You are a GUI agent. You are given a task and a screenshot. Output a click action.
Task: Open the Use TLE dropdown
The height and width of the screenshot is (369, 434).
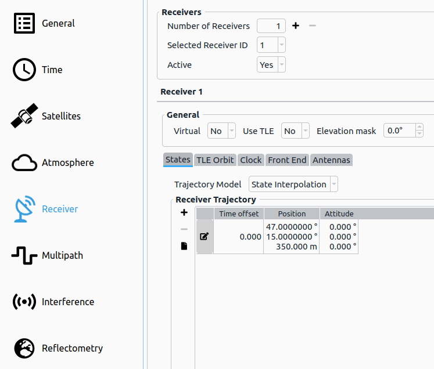tap(295, 131)
